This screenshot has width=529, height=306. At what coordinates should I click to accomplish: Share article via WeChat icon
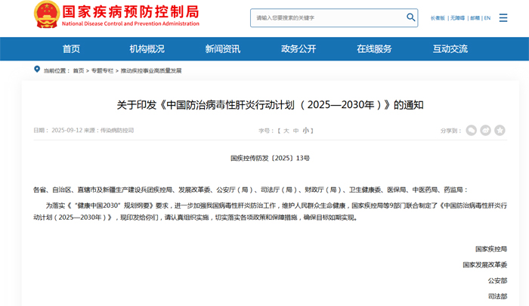(x=472, y=130)
